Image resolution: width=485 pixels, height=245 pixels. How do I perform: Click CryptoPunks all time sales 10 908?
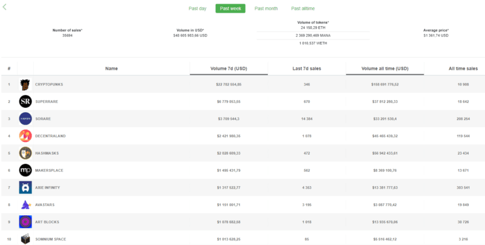(464, 84)
